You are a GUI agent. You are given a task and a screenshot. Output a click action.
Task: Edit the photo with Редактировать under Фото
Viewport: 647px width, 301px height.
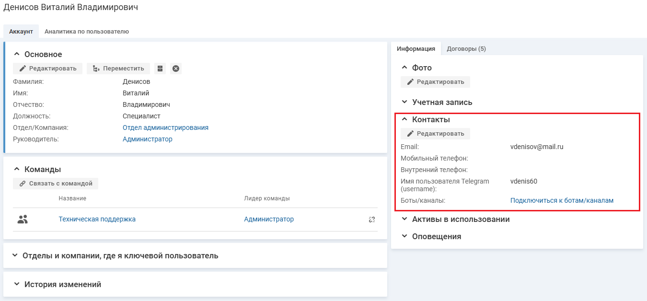[x=435, y=82]
